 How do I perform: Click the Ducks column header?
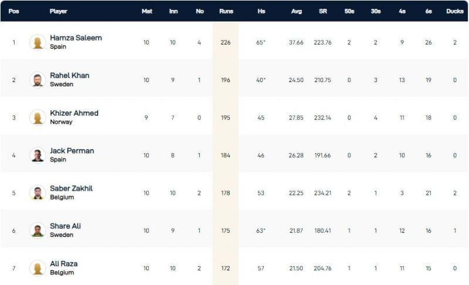454,11
